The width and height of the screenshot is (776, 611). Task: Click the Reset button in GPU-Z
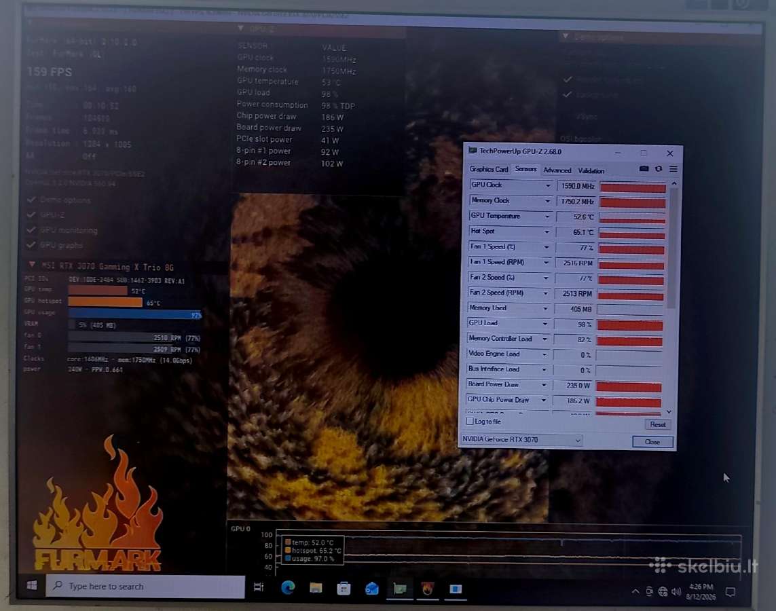(x=658, y=424)
